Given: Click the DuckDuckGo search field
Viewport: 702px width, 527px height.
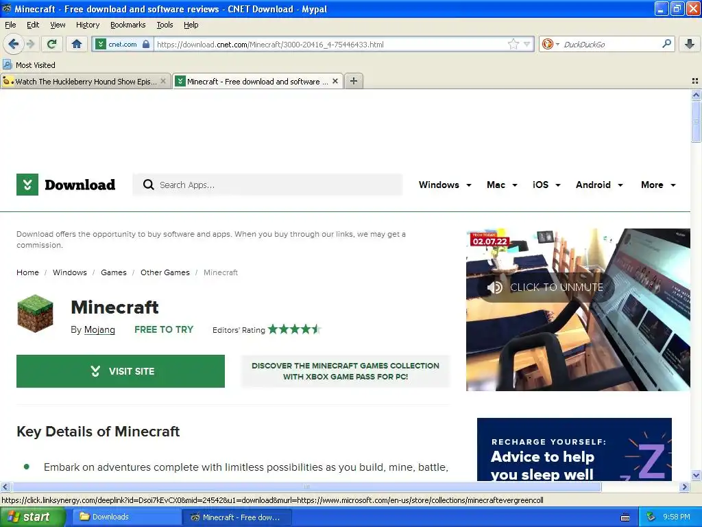Looking at the screenshot, I should coord(611,45).
